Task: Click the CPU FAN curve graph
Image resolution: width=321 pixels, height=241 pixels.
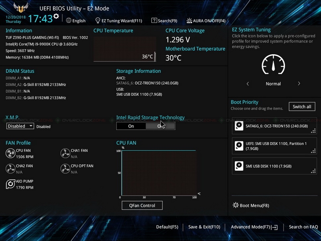Action: point(159,173)
